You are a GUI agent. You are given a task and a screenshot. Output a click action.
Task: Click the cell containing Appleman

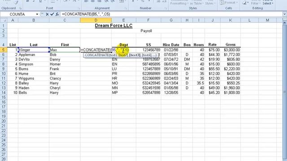click(x=34, y=55)
